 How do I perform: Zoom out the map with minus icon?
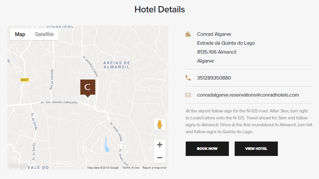[x=160, y=157]
